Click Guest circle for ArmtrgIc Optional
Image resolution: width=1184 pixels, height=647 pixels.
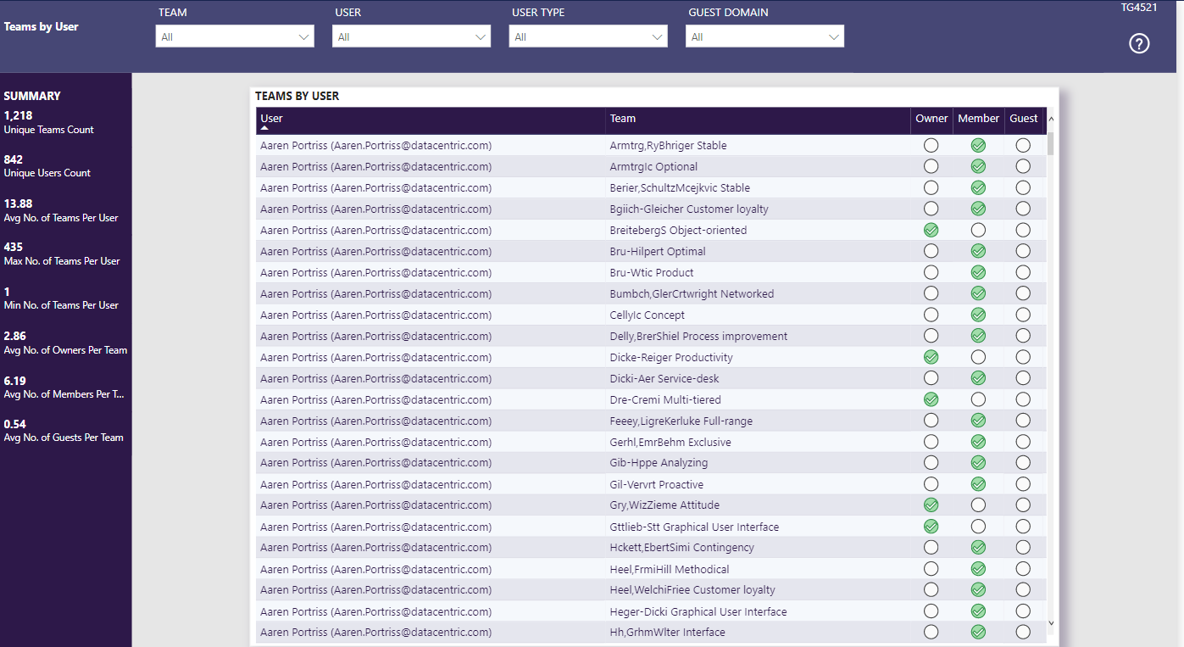1023,166
